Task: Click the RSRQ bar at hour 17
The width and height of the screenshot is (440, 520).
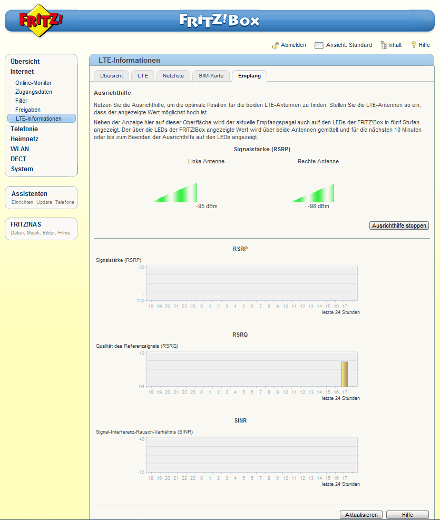Action: tap(345, 374)
